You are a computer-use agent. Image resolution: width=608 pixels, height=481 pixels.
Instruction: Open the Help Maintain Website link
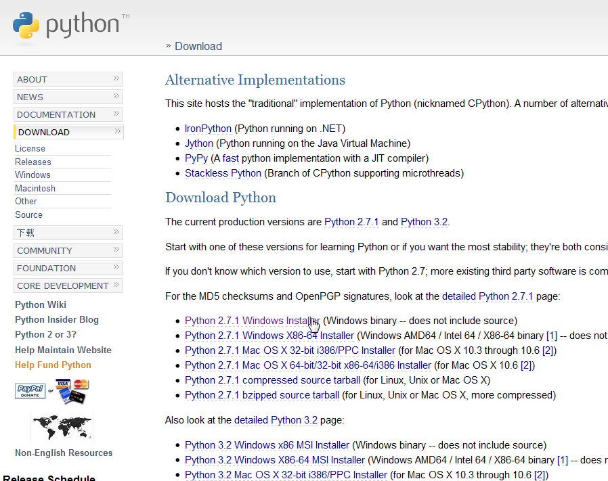point(63,350)
